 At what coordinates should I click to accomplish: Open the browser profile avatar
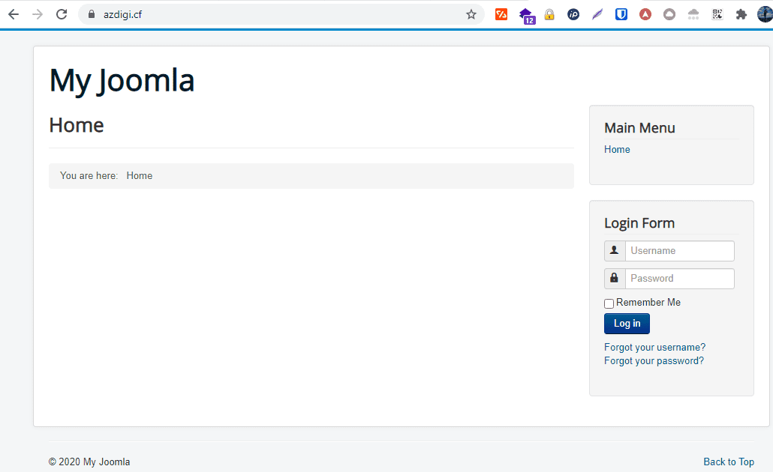(x=765, y=14)
